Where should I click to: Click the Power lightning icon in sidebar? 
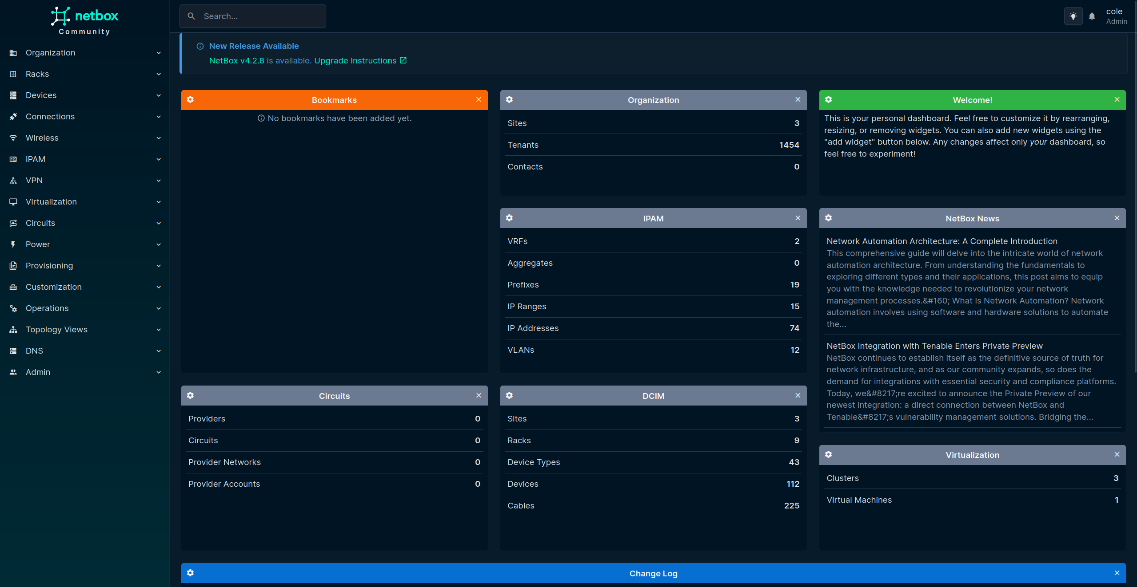[x=13, y=244]
